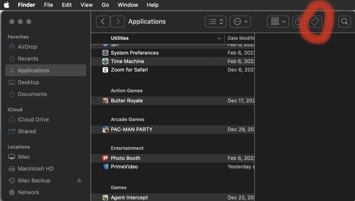Change list view style dropdown
This screenshot has height=201, width=355.
(215, 22)
